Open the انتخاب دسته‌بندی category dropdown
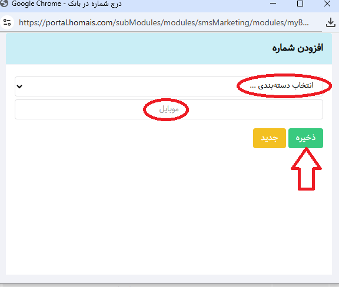This screenshot has height=287, width=339. [169, 86]
